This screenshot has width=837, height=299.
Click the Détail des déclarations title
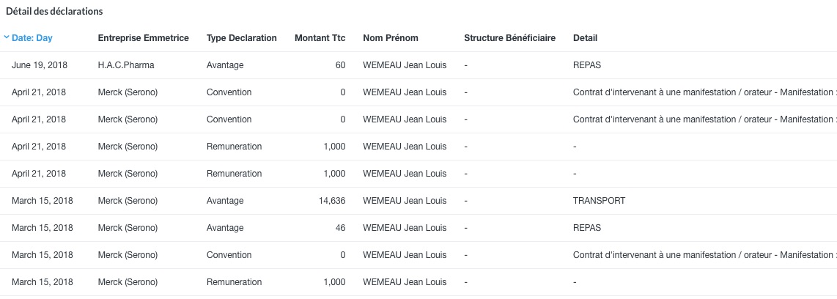pyautogui.click(x=54, y=12)
